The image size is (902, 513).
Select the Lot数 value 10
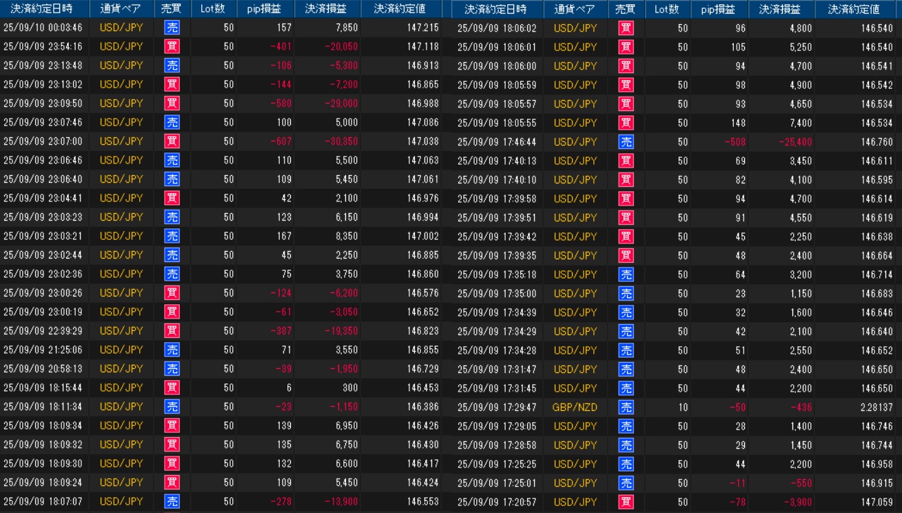[x=683, y=408]
